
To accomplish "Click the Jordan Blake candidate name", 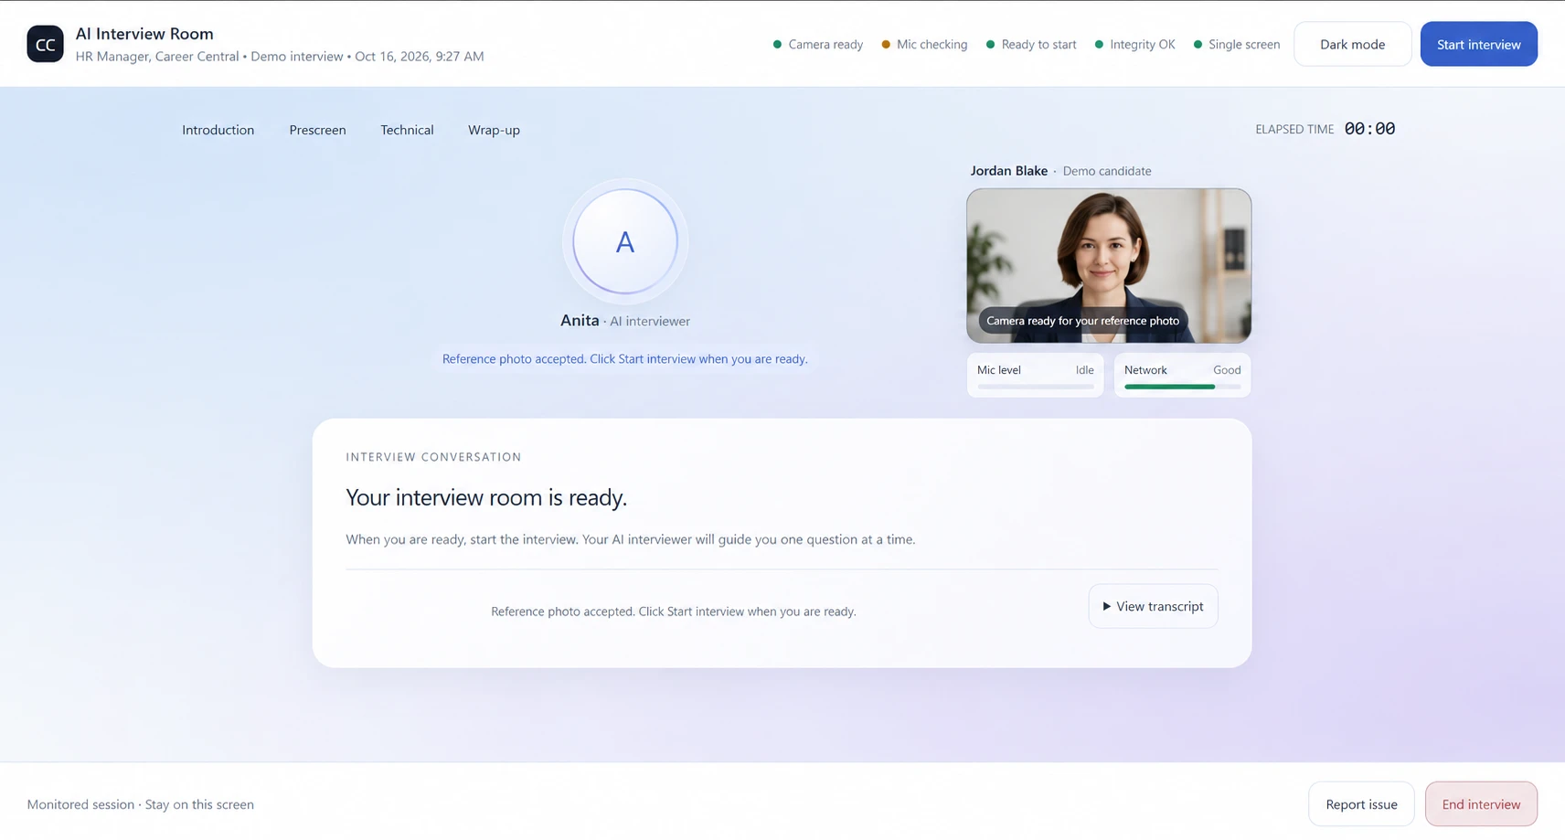I will [1008, 171].
